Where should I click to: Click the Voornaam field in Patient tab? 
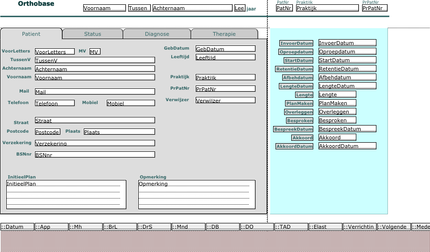[x=95, y=77]
